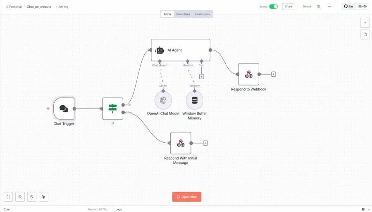
Task: Open the three-dots workflow options menu
Action: click(329, 7)
